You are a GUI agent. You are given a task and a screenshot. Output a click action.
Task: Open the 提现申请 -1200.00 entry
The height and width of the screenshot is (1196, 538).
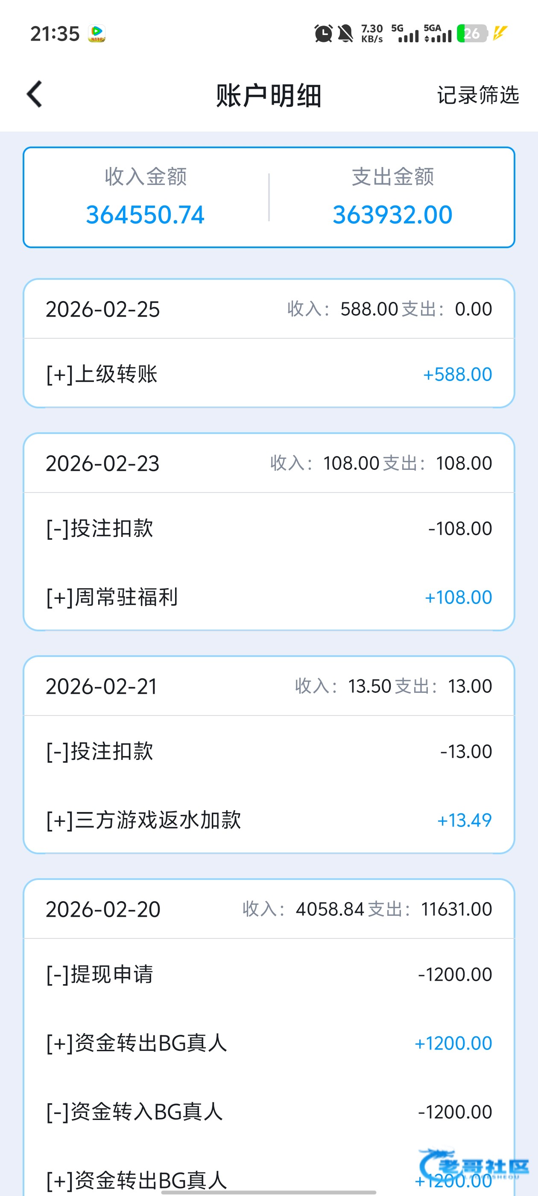(269, 974)
